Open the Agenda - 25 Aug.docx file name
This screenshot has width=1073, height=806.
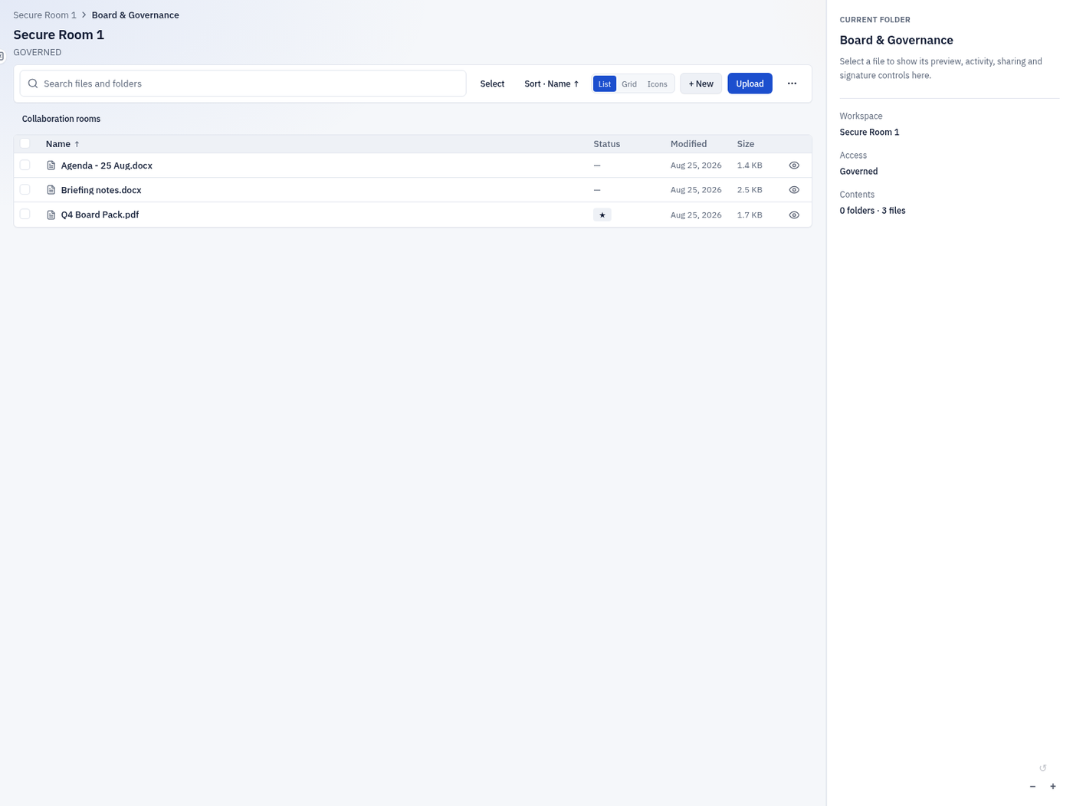[107, 165]
